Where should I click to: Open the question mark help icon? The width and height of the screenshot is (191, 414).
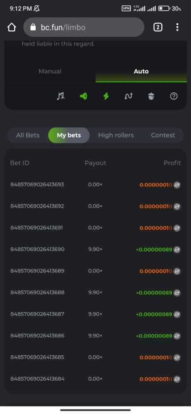click(174, 96)
